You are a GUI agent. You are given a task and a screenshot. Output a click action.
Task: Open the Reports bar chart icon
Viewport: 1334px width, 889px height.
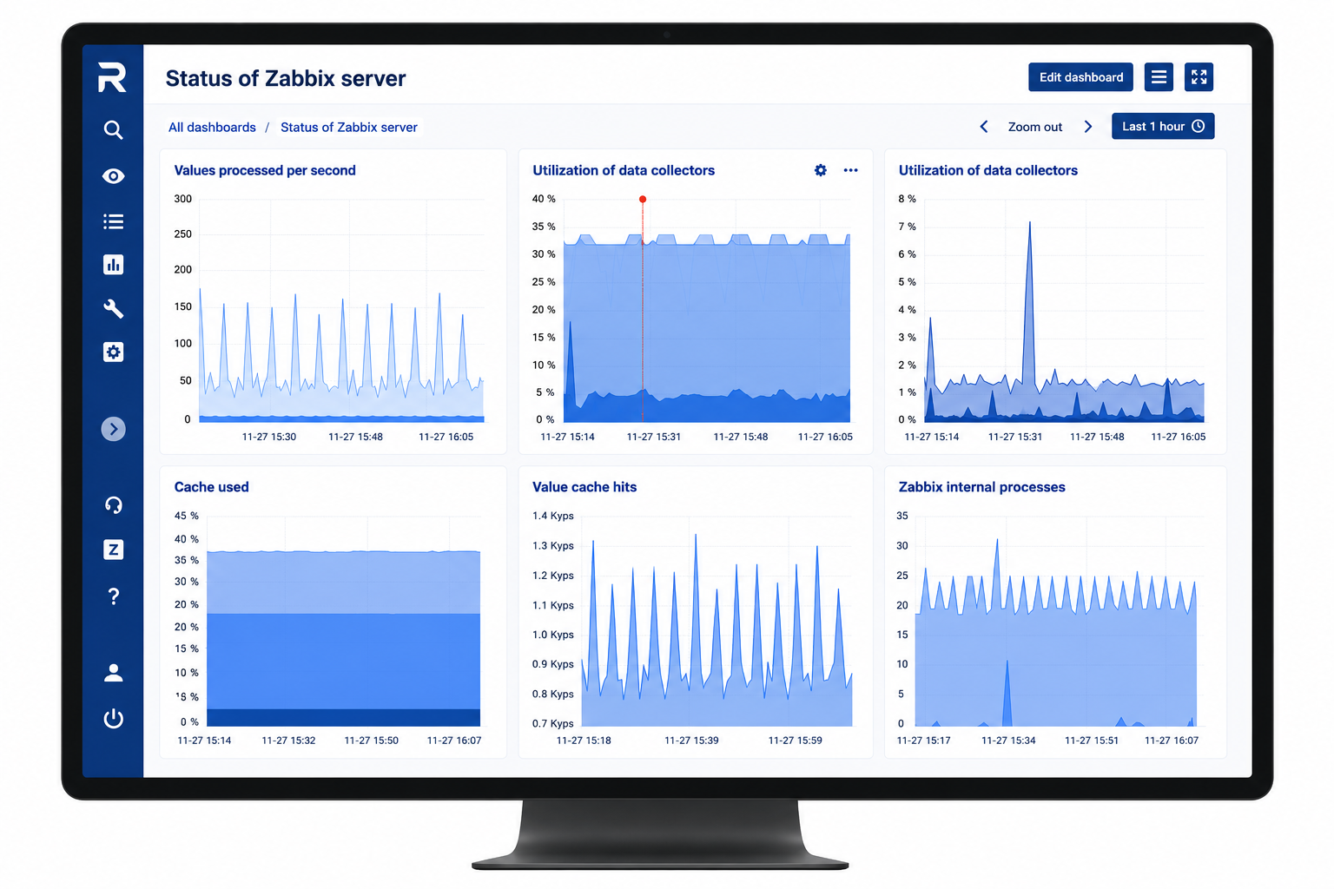[113, 265]
